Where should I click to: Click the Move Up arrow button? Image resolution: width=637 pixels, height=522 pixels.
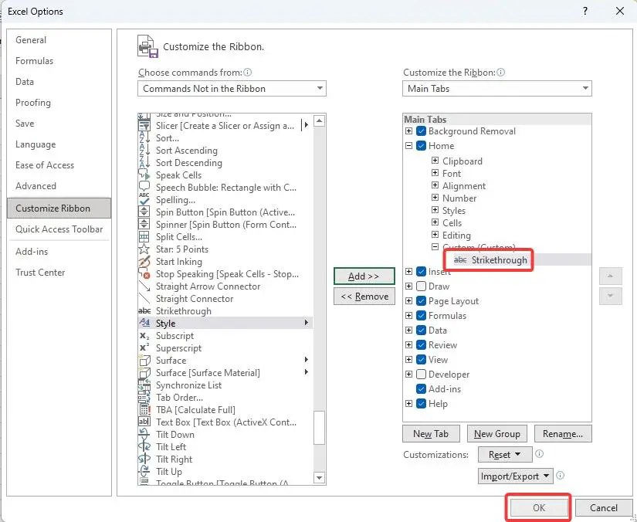coord(610,276)
